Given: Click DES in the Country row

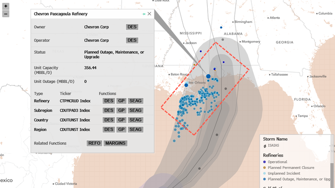Looking at the screenshot, I should [x=109, y=120].
